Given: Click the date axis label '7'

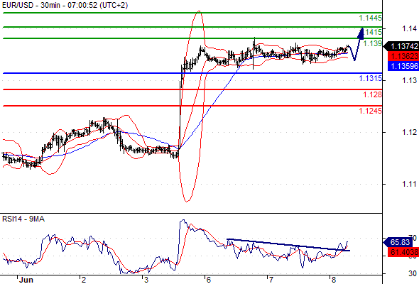Looking at the screenshot, I should 271,280.
